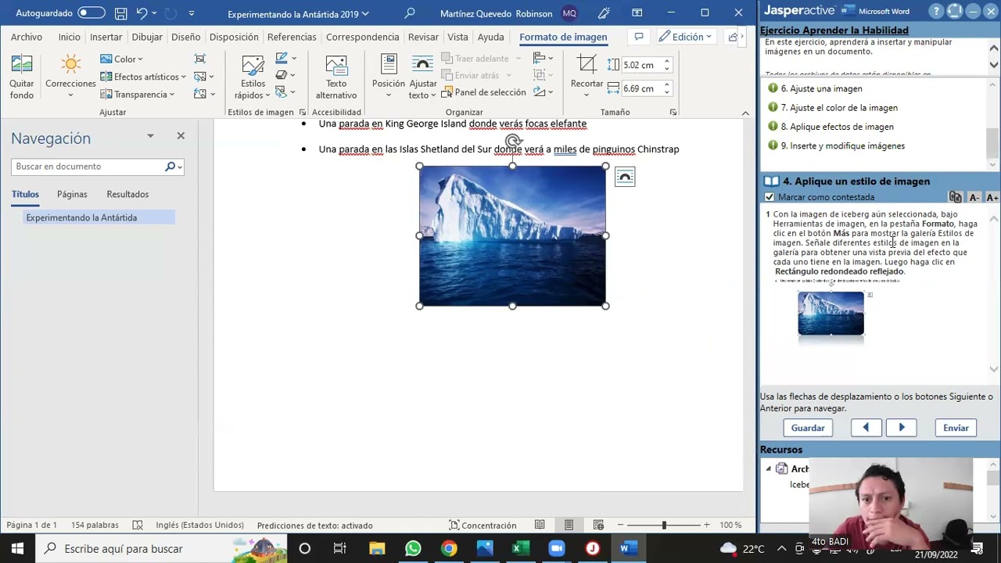Open Correcciones sun icon

tap(70, 64)
